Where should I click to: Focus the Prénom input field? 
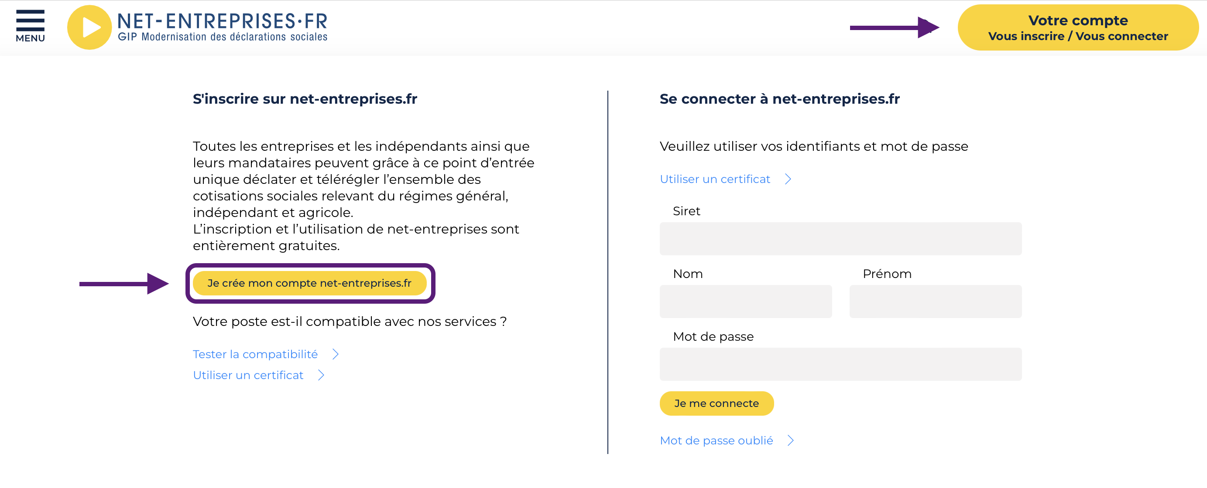click(x=935, y=302)
